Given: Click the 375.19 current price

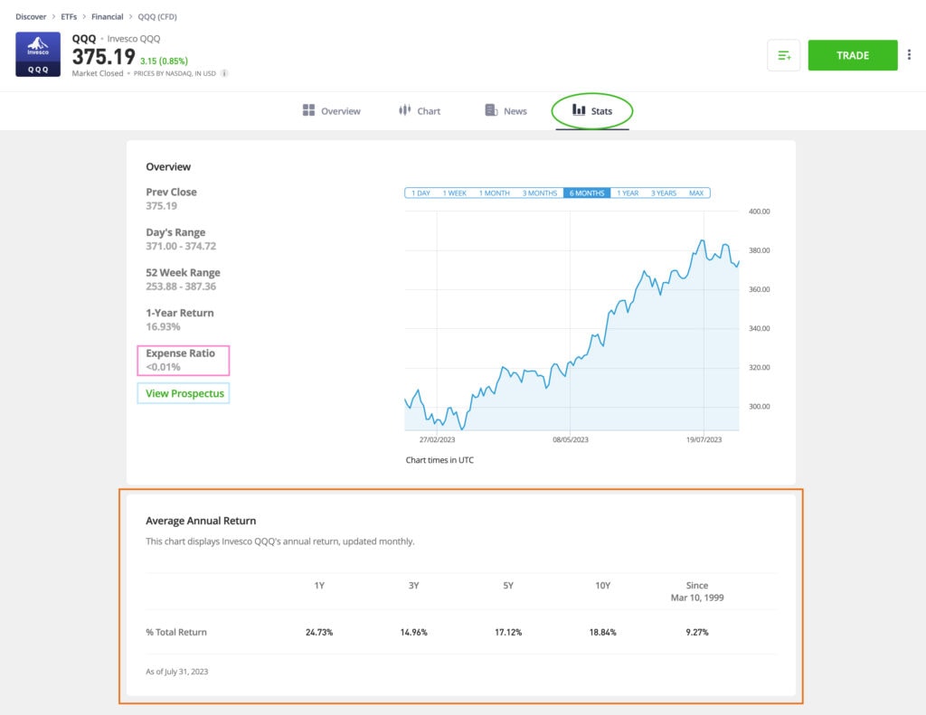Looking at the screenshot, I should tap(103, 57).
